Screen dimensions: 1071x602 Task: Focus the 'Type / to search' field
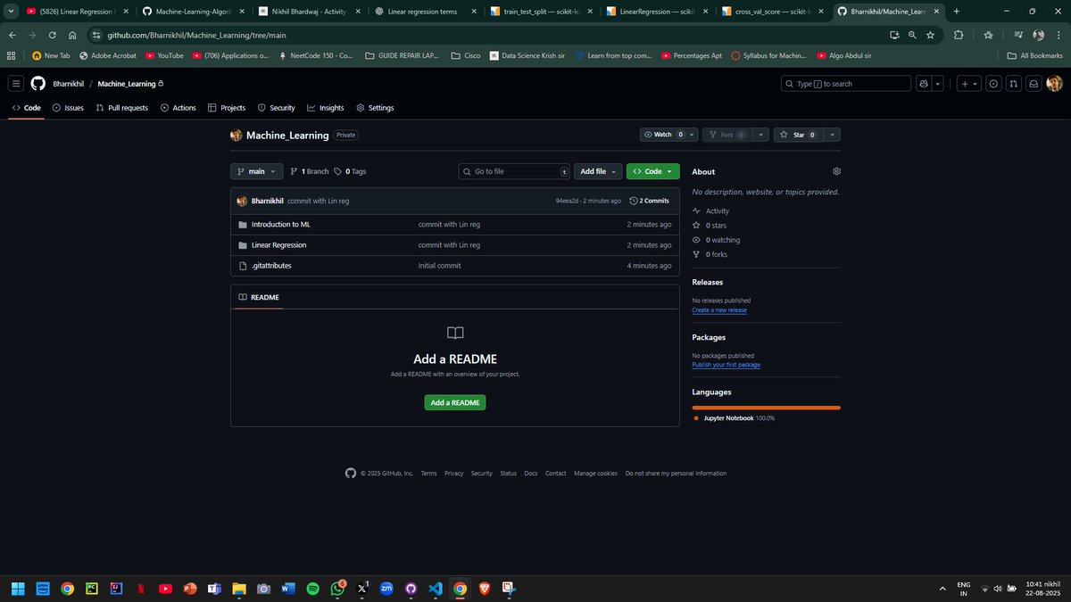tap(845, 83)
